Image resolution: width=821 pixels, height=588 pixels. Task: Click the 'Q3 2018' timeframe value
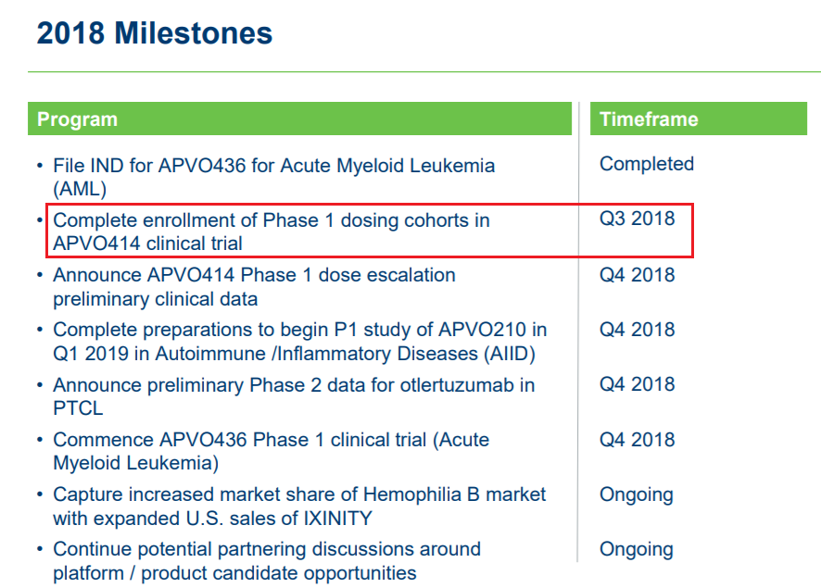point(638,219)
